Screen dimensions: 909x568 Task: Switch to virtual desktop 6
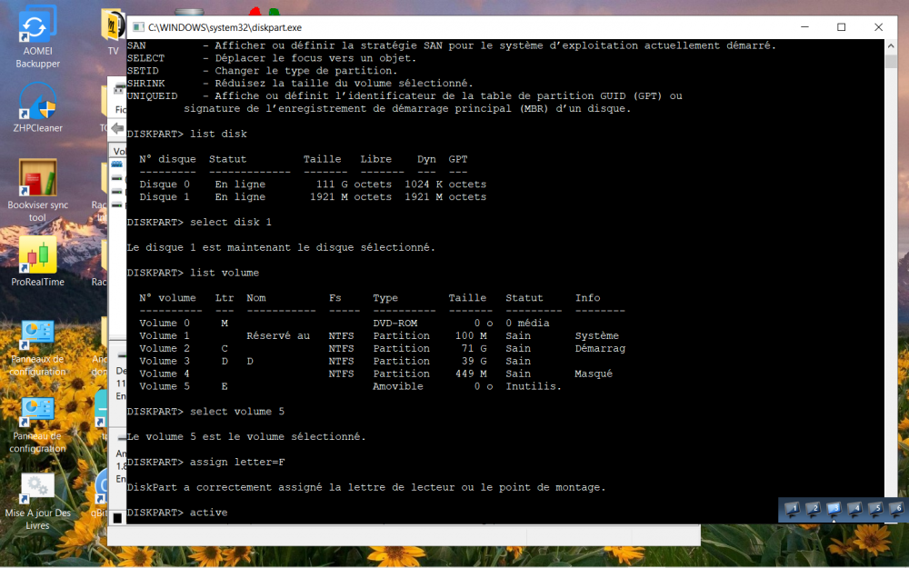coord(896,510)
